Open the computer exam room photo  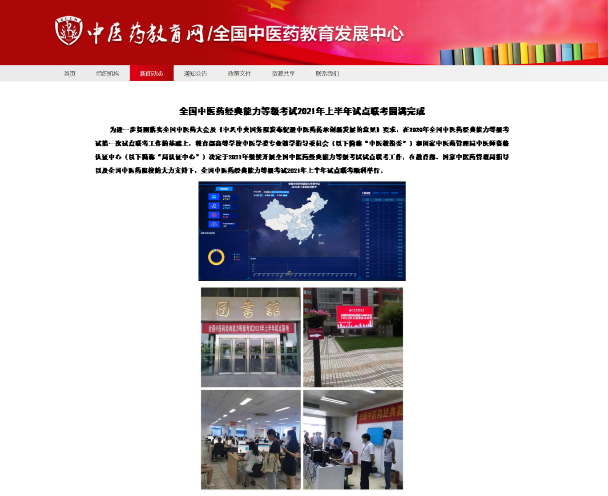pos(251,440)
